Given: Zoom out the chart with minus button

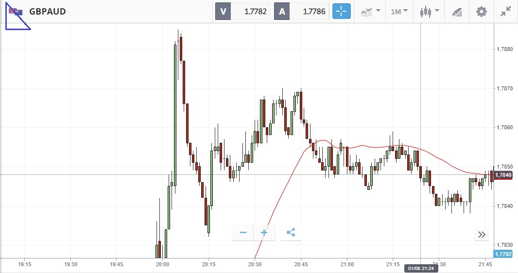Looking at the screenshot, I should (x=243, y=233).
